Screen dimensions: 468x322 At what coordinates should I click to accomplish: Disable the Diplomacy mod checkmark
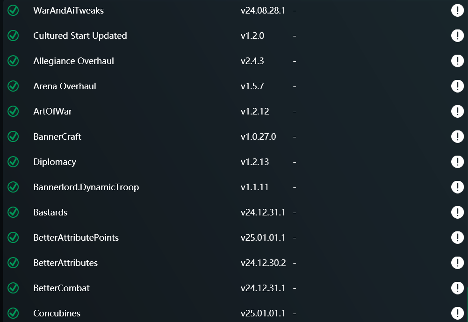click(x=13, y=162)
